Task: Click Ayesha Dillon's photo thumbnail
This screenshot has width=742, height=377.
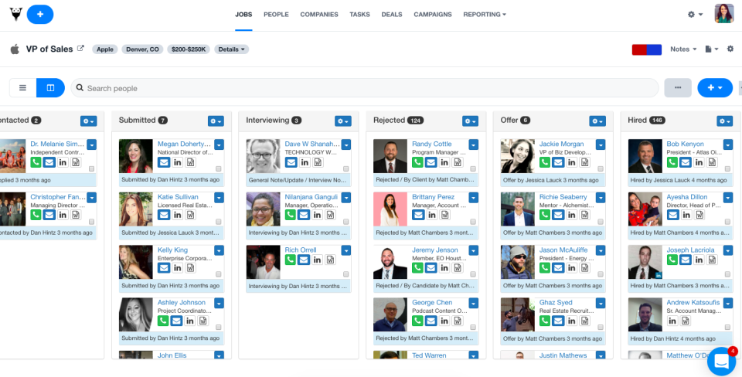Action: click(645, 209)
